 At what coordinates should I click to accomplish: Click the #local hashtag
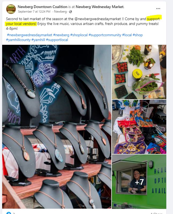point(127,35)
